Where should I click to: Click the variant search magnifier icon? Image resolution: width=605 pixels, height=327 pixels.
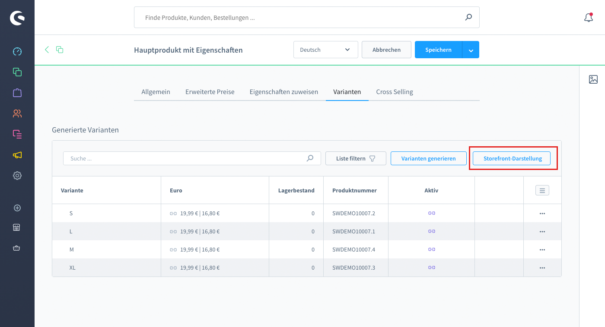(310, 158)
